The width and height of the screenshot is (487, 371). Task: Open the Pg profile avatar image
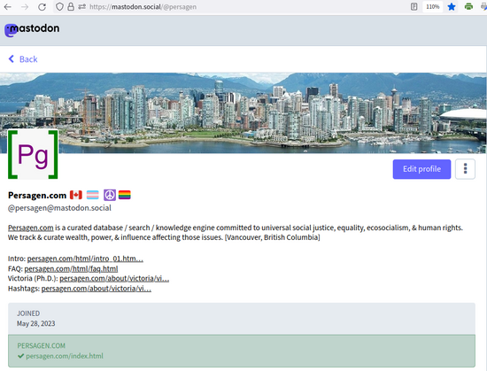tap(33, 154)
